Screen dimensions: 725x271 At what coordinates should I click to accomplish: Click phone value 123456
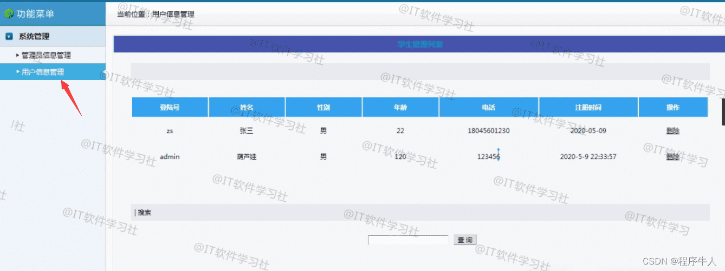pos(489,157)
